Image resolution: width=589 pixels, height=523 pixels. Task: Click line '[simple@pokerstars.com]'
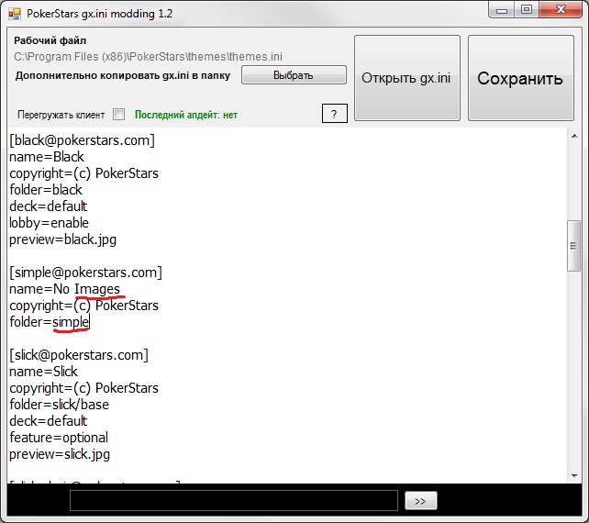85,273
